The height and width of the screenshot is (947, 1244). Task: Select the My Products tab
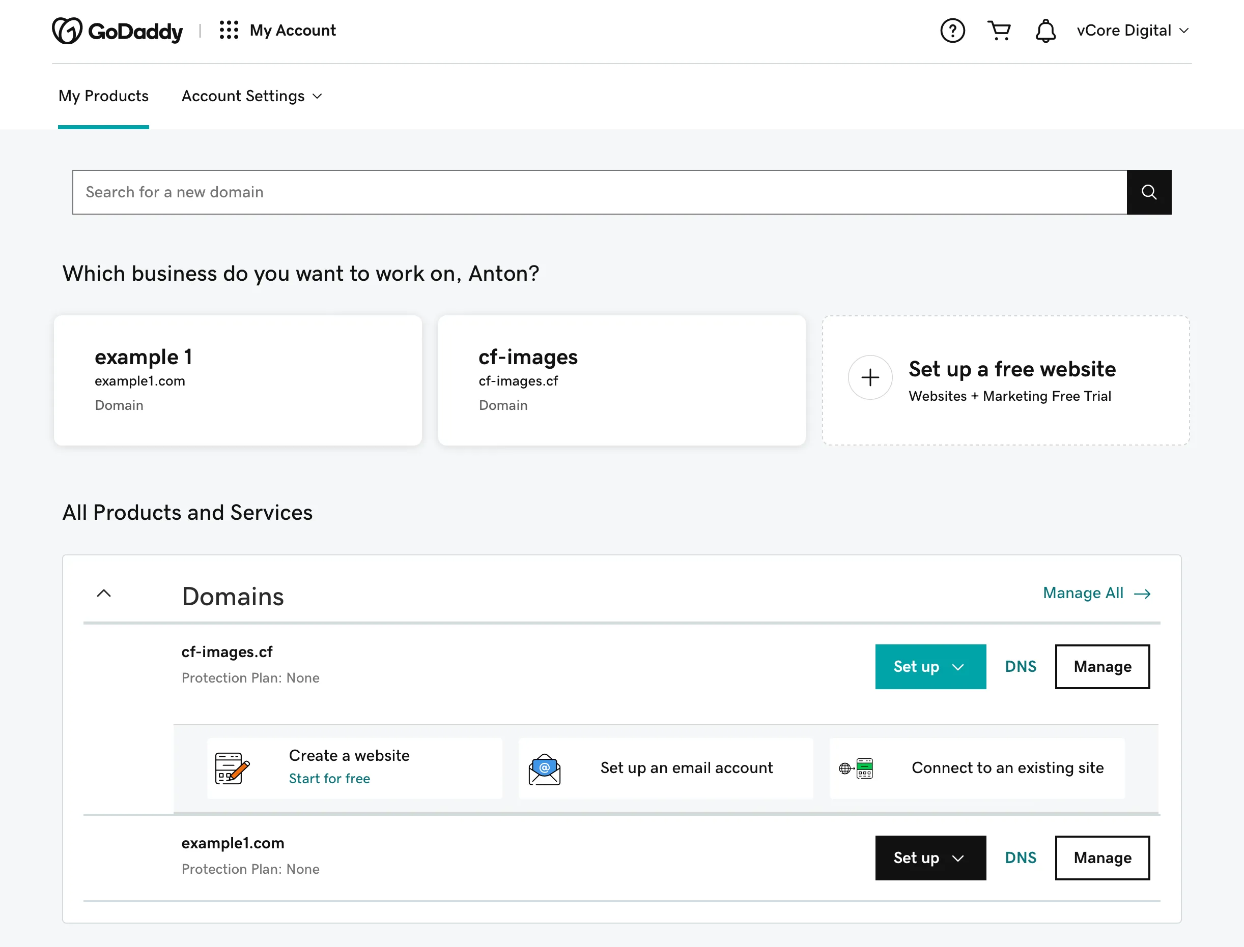click(x=103, y=96)
